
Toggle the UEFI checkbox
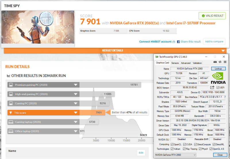pyautogui.click(x=218, y=87)
